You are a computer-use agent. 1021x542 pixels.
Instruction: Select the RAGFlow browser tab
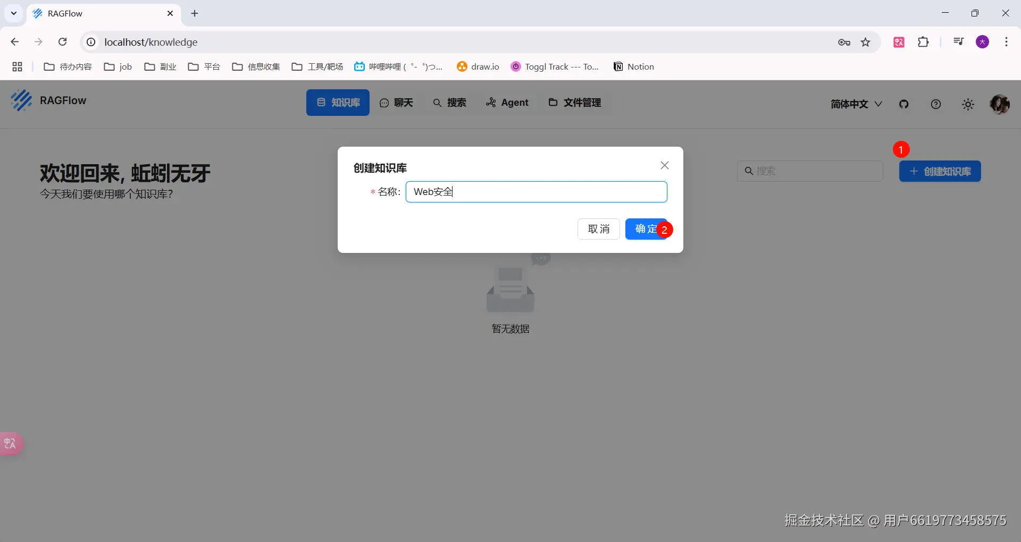pos(104,14)
